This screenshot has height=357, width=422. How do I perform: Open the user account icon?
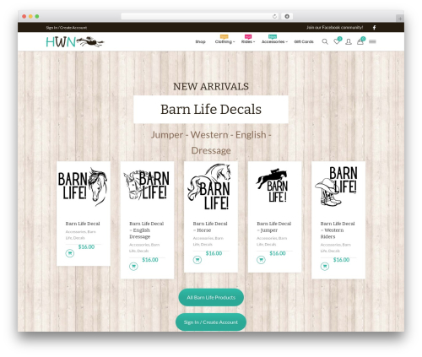pos(349,41)
